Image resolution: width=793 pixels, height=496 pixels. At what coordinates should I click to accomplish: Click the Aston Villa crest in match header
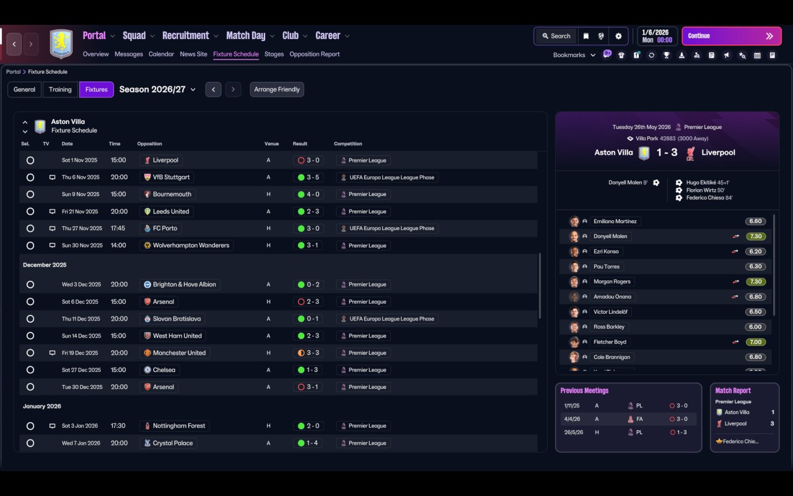644,153
